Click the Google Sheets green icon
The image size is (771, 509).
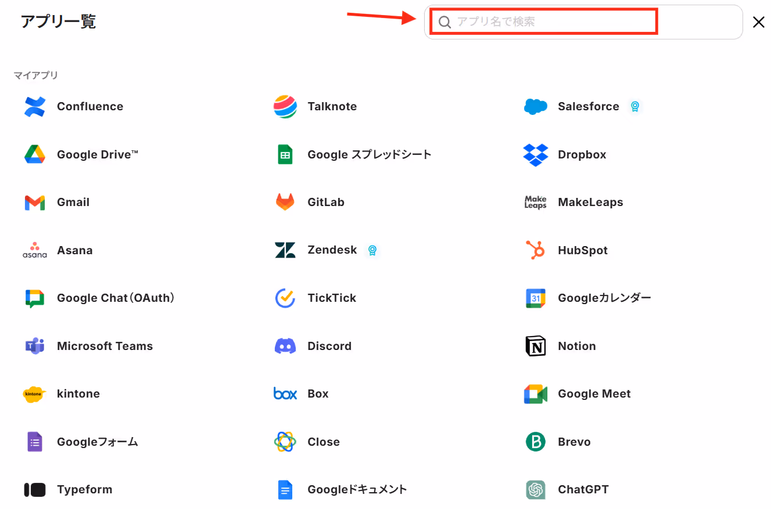point(285,154)
